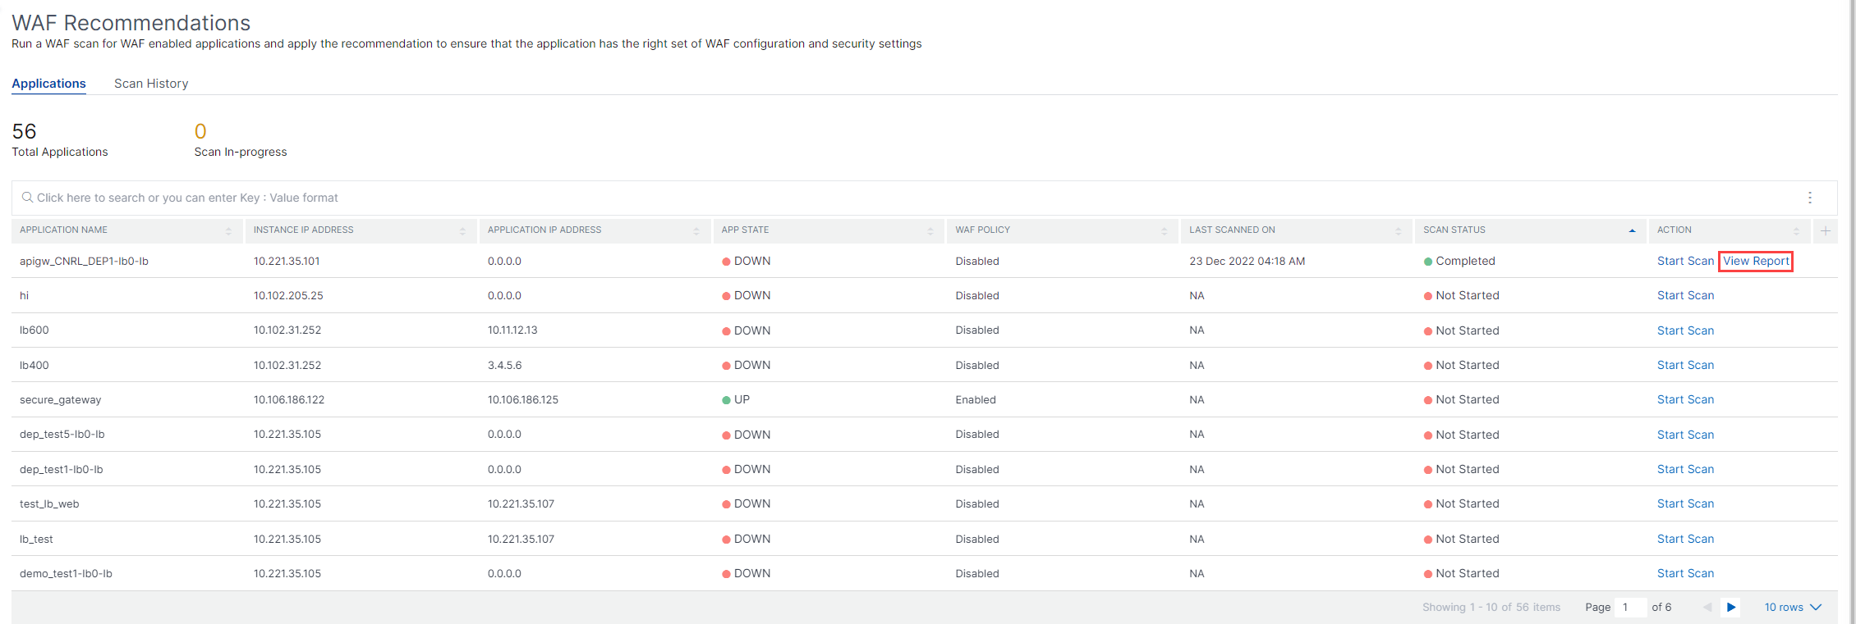Click application name test_lb_web

pyautogui.click(x=49, y=504)
